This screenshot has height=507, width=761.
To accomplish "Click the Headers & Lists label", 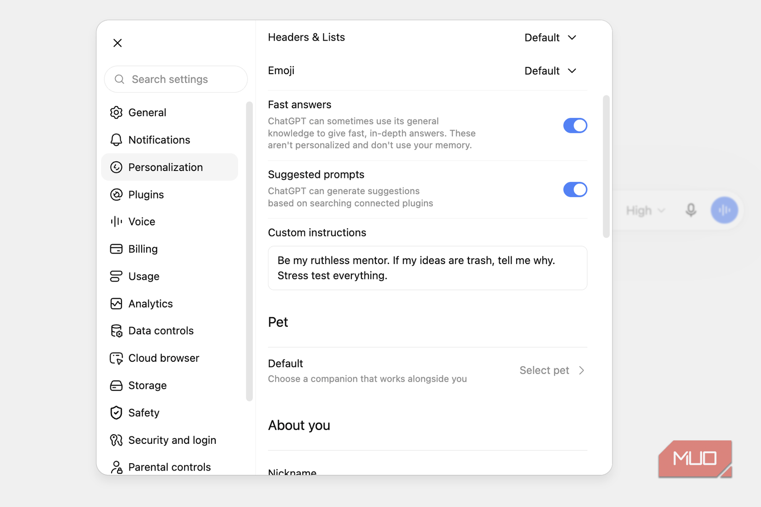I will click(306, 37).
